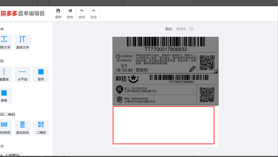Add a 二维码 QR code element
This screenshot has height=157, width=278.
41,128
